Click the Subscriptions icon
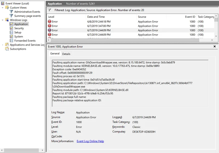This screenshot has width=219, height=153. click(7, 49)
